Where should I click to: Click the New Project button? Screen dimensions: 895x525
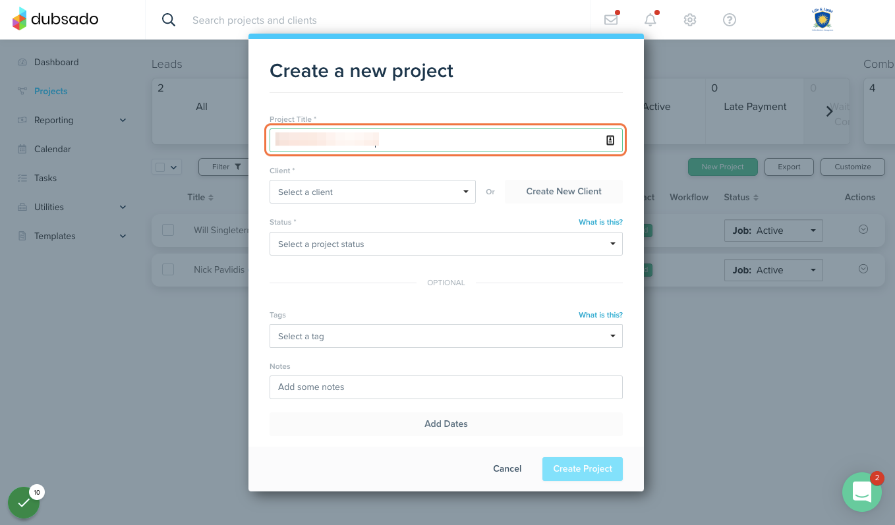[x=723, y=167]
